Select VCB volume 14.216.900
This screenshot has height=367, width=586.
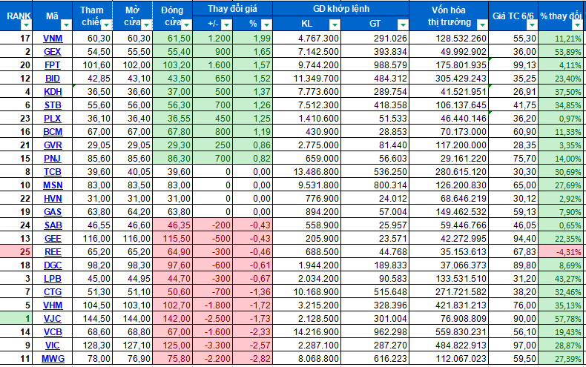307,332
